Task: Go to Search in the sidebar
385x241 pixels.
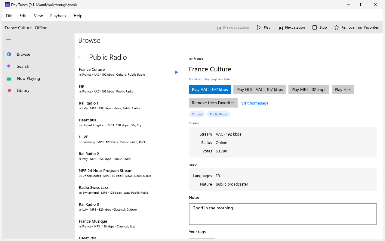Action: point(38,66)
